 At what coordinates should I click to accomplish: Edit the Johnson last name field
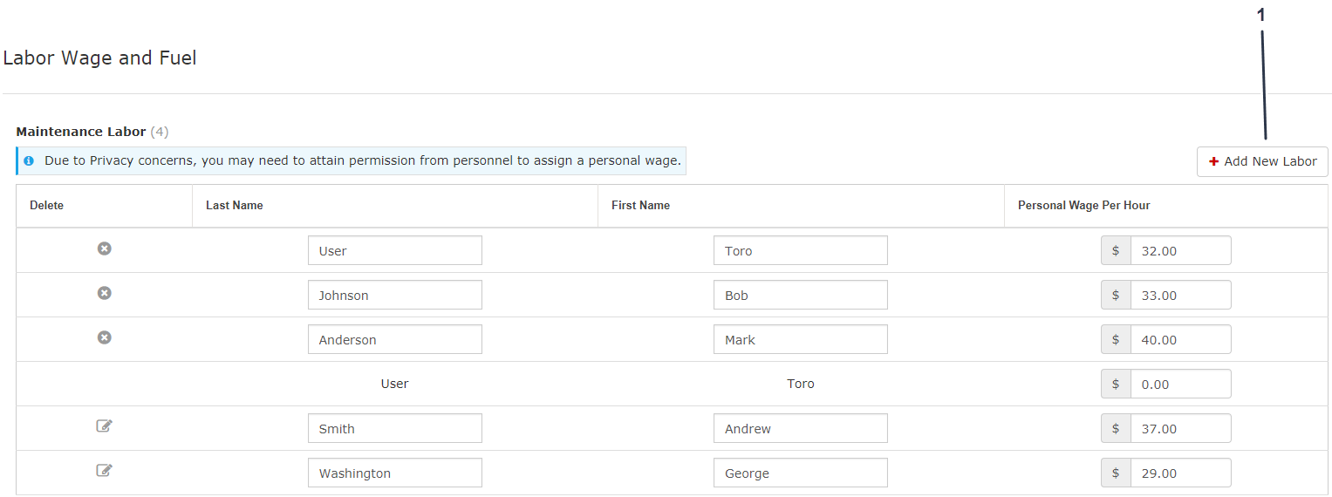tap(394, 296)
